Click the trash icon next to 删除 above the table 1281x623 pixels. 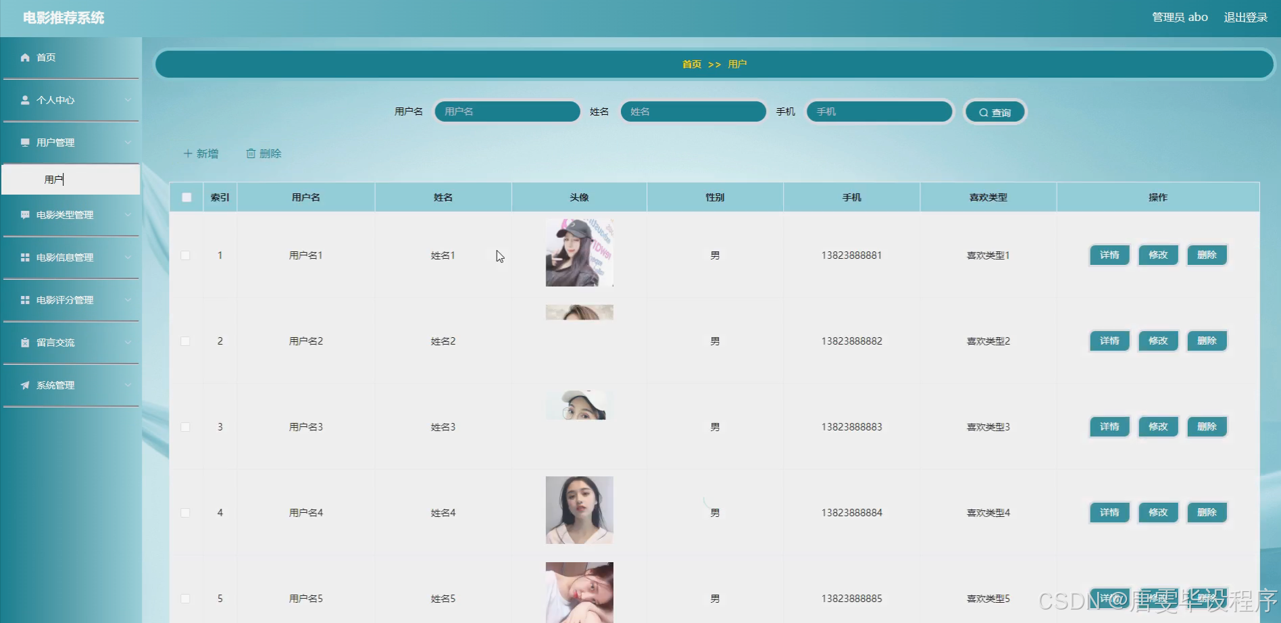tap(251, 153)
